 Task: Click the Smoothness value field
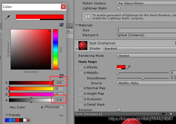pyautogui.click(x=173, y=78)
